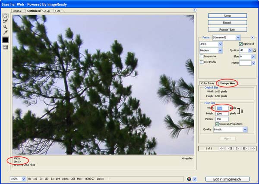Go to next animation frame
The width and height of the screenshot is (259, 184).
[x=245, y=149]
